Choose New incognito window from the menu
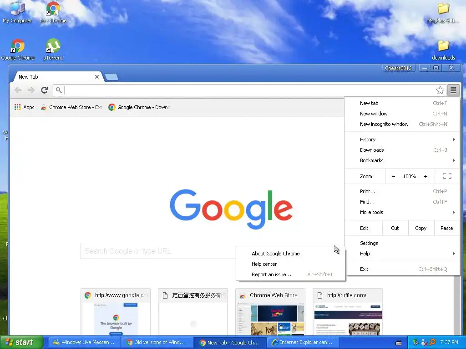Image resolution: width=466 pixels, height=349 pixels. (402, 124)
